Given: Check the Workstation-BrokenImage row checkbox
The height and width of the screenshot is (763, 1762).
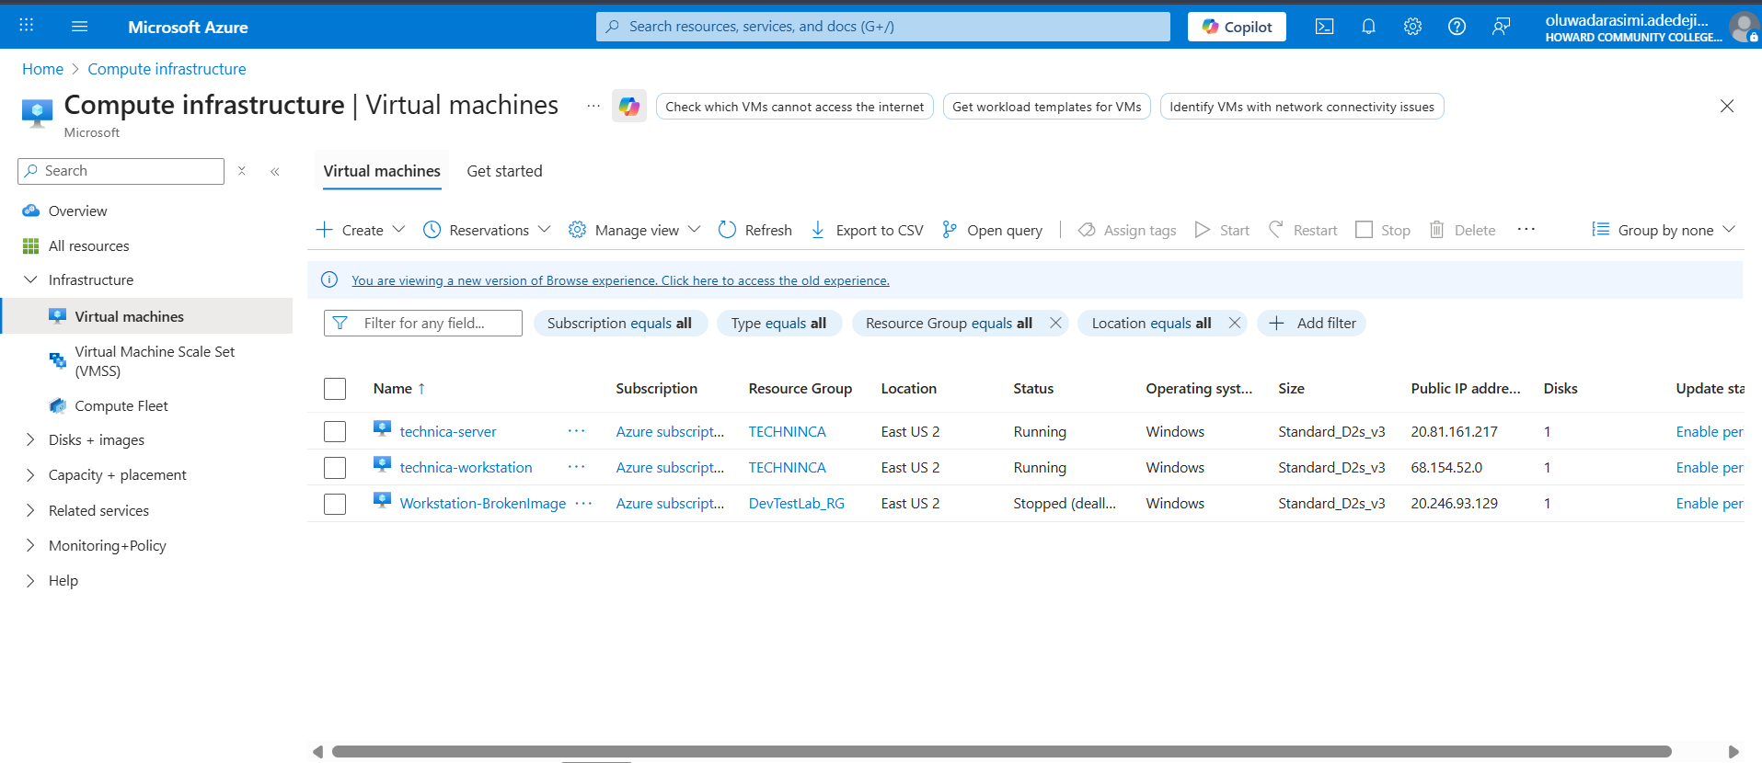Looking at the screenshot, I should (x=335, y=504).
